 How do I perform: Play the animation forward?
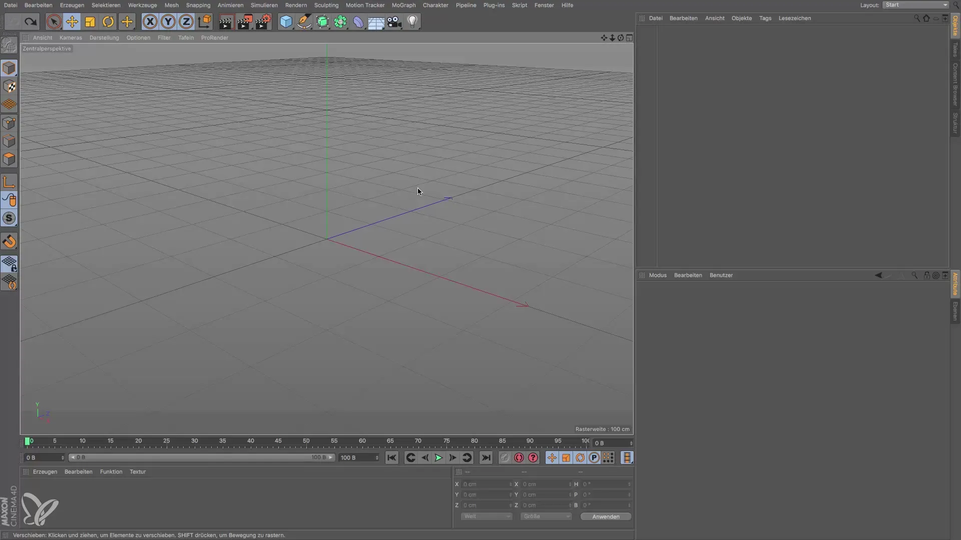[x=438, y=457]
